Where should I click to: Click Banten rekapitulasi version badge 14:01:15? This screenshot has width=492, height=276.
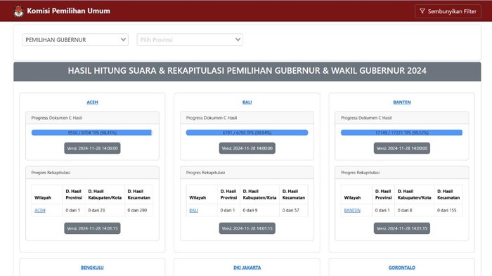[x=402, y=228]
